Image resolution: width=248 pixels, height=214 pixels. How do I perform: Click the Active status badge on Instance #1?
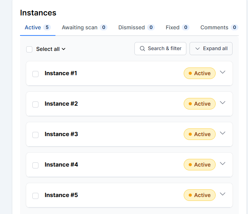tap(199, 73)
